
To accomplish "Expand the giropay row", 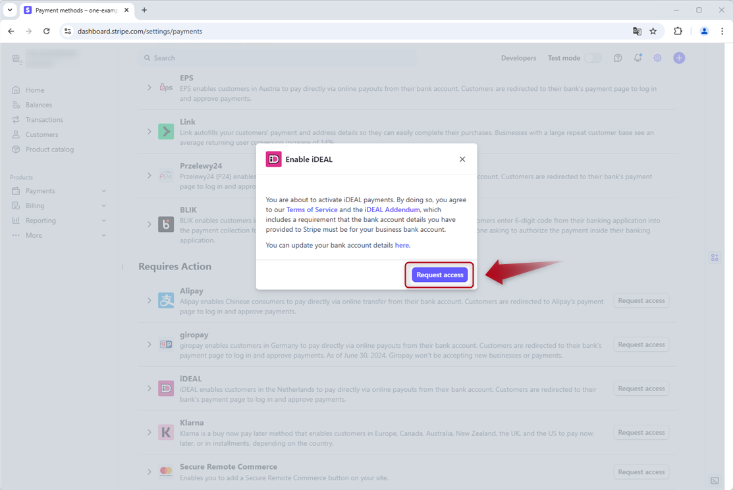I will 149,344.
